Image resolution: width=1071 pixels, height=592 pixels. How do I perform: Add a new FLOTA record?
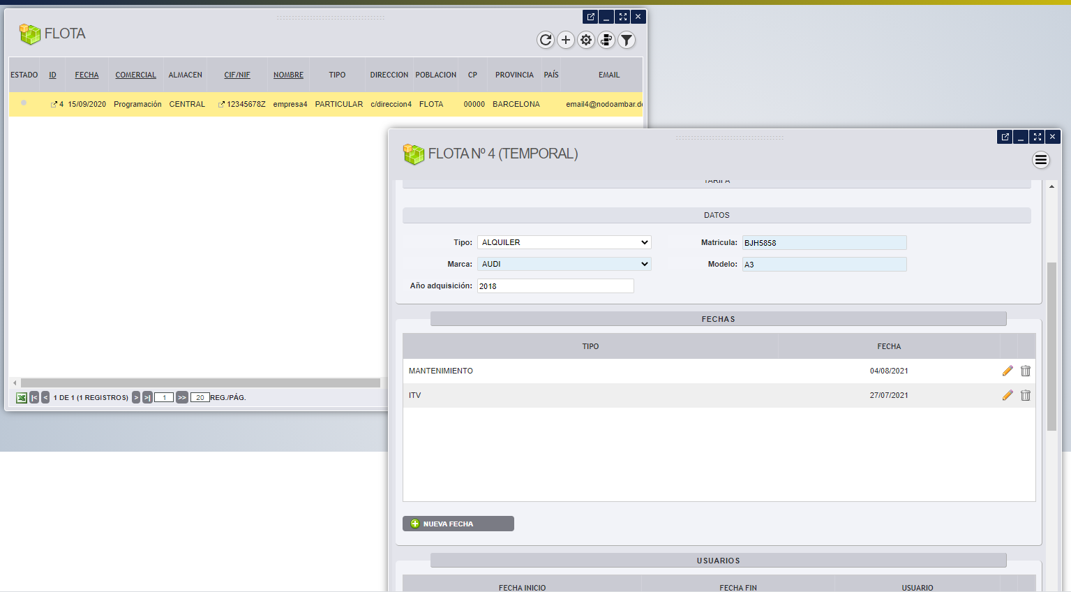click(566, 40)
